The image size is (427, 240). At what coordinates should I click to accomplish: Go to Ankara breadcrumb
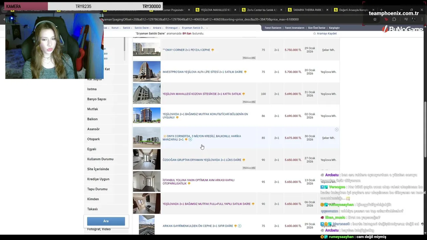157,28
